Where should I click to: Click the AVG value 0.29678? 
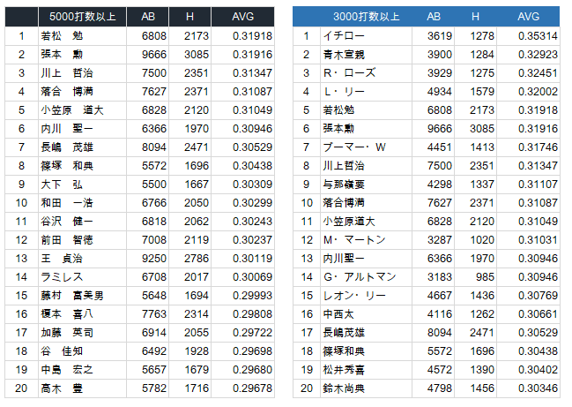point(252,388)
